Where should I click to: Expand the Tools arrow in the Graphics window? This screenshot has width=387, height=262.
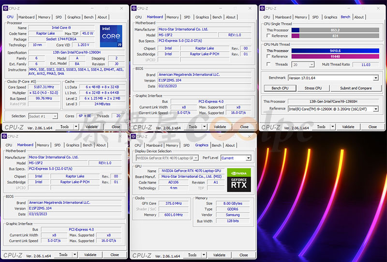204,255
